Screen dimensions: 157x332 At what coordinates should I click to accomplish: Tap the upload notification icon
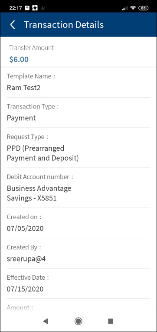pyautogui.click(x=27, y=8)
